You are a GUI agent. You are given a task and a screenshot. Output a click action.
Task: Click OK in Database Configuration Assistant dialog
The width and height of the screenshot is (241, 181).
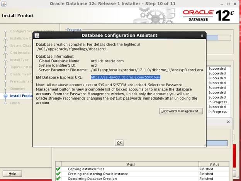(119, 143)
